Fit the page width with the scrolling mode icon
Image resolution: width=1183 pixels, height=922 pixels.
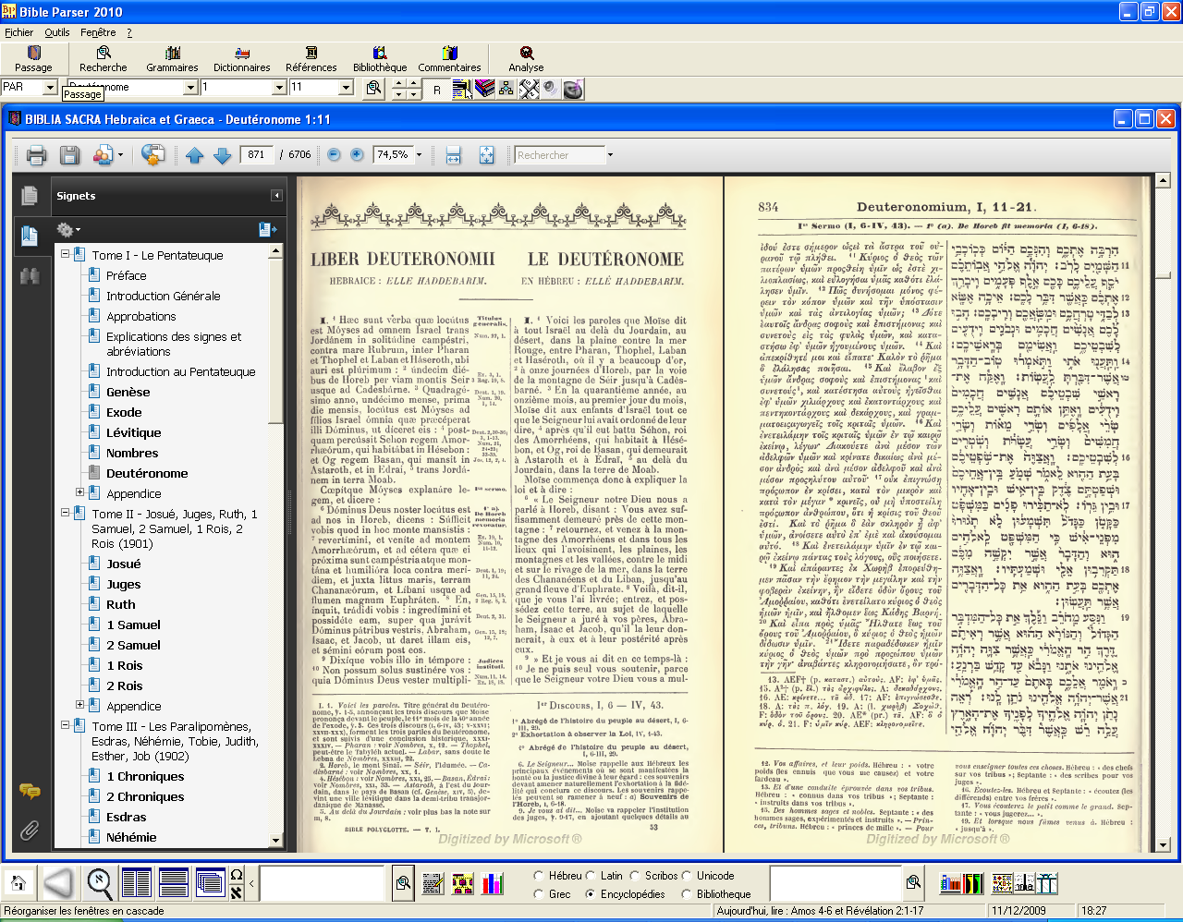coord(453,155)
